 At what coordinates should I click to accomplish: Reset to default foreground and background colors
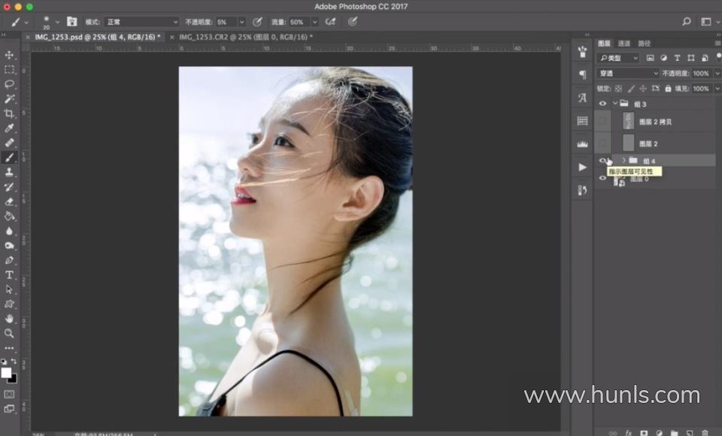pyautogui.click(x=4, y=362)
